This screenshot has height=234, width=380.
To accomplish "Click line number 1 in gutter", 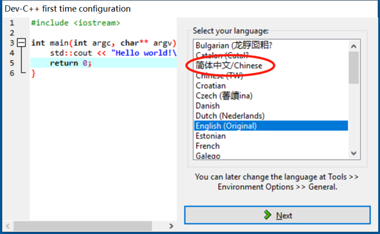I will click(x=12, y=23).
